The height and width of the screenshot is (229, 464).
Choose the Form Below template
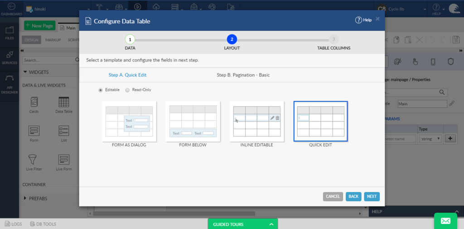pos(193,122)
